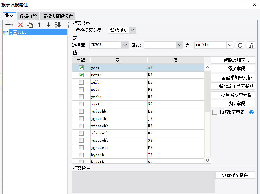Click table scrollbar up arrow
260x194 pixels.
coord(207,68)
